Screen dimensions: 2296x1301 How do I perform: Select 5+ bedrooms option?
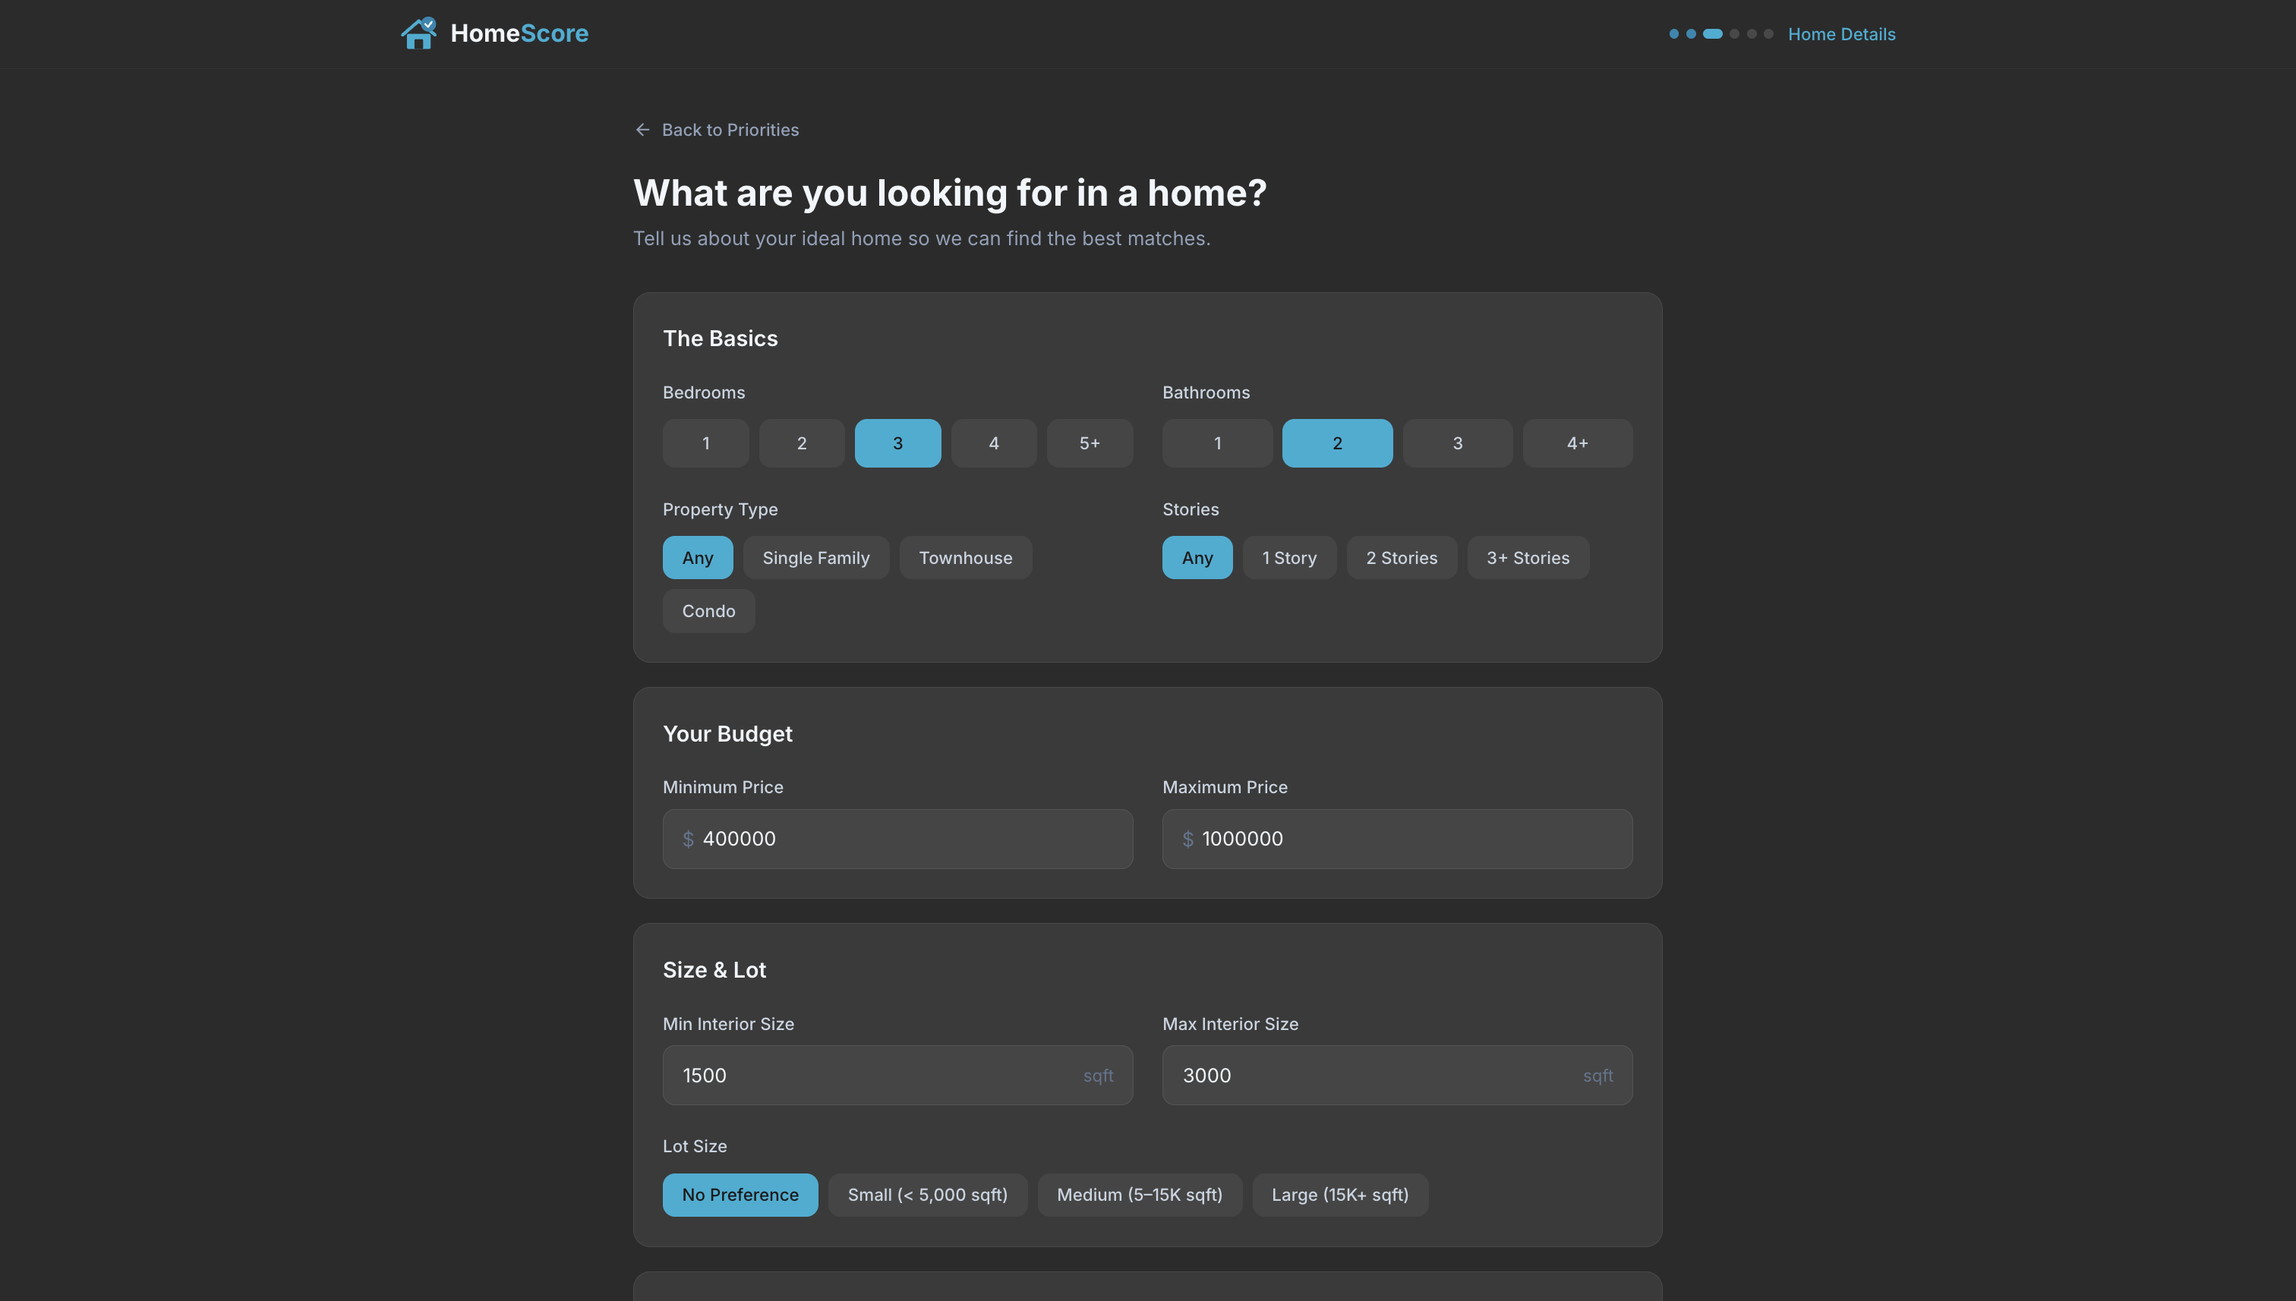click(x=1089, y=443)
